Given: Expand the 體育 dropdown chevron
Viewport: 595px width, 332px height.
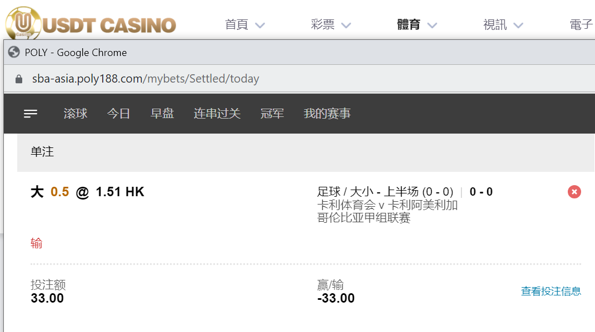Looking at the screenshot, I should coord(432,25).
